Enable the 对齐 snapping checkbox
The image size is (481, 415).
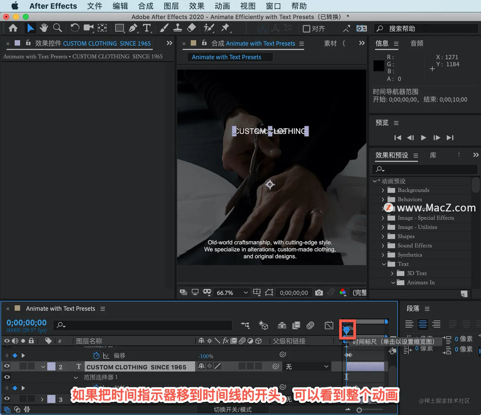coord(306,29)
